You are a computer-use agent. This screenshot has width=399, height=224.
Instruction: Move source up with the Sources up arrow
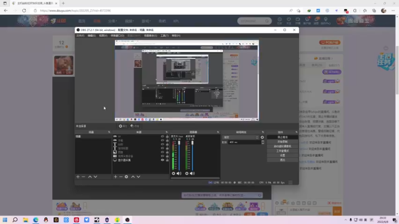[x=133, y=177]
